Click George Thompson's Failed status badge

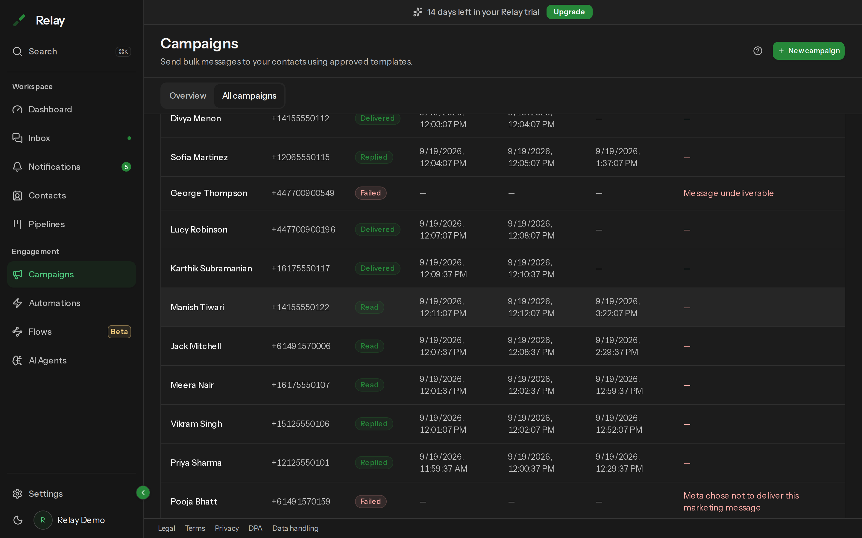pyautogui.click(x=371, y=193)
